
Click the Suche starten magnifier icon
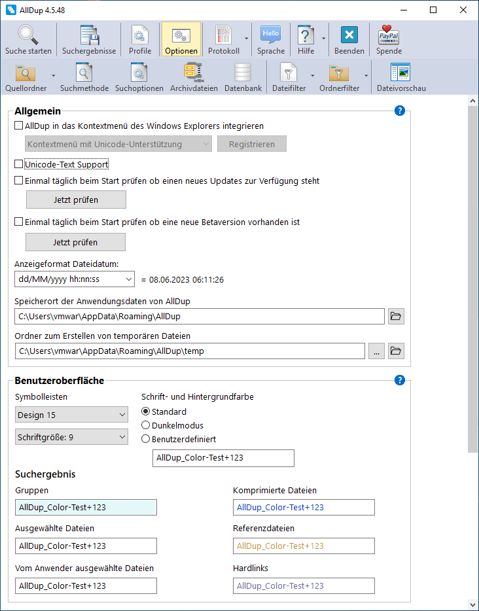(x=28, y=35)
